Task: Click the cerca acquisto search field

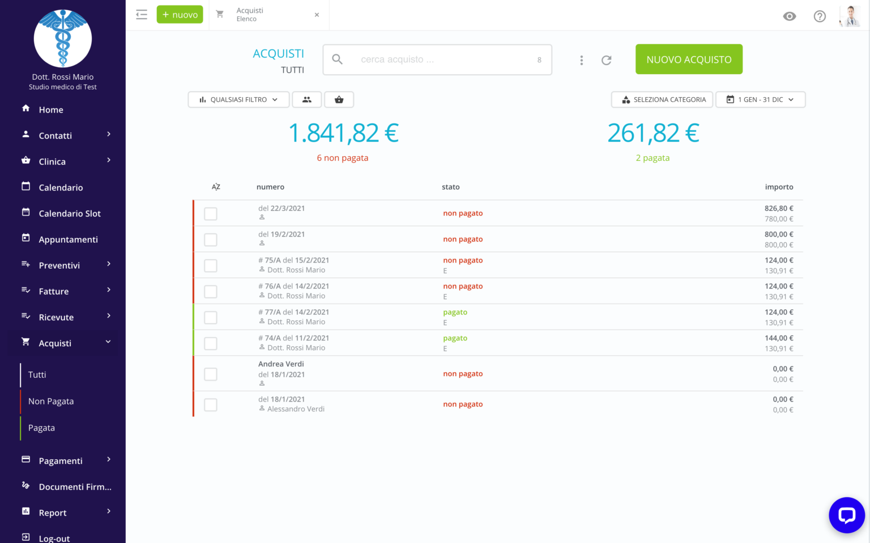Action: (436, 59)
